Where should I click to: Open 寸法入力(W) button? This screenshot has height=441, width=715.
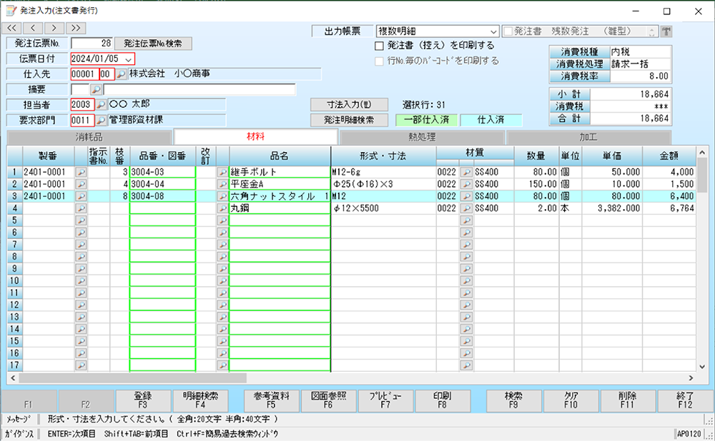(350, 105)
